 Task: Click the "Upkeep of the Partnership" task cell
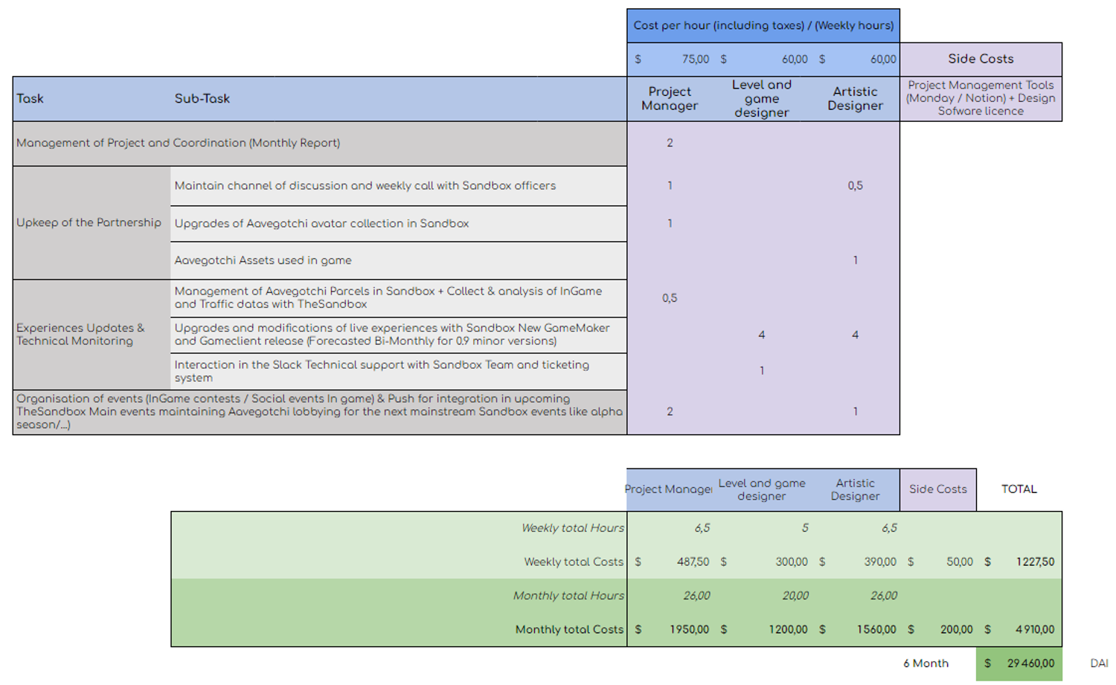pyautogui.click(x=89, y=222)
